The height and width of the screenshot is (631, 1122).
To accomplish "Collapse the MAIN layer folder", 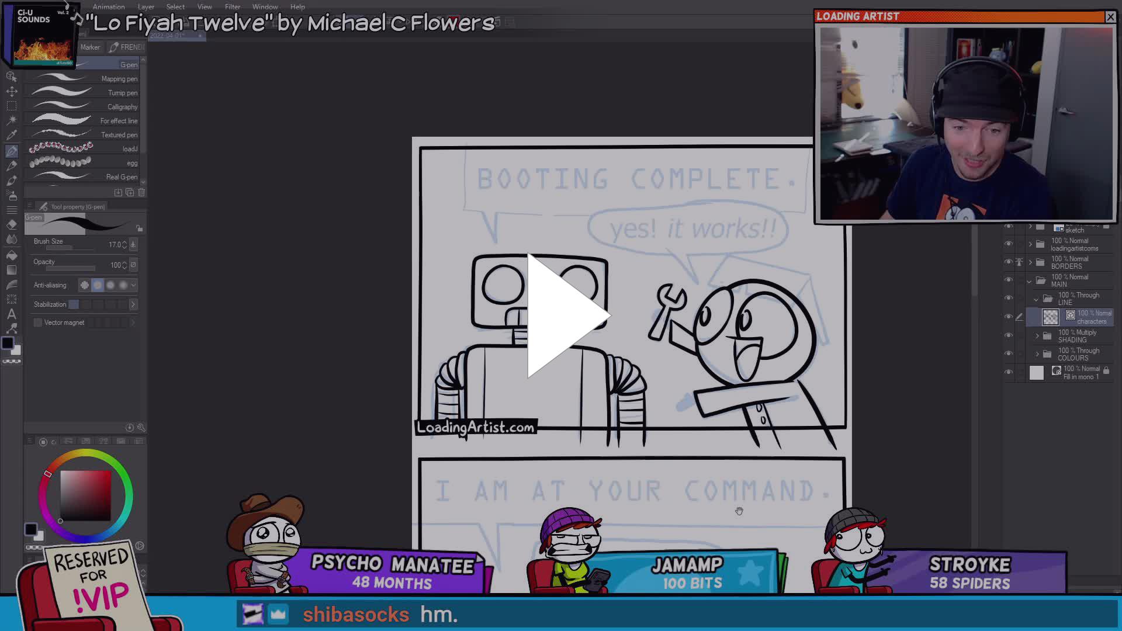I will coord(1030,281).
